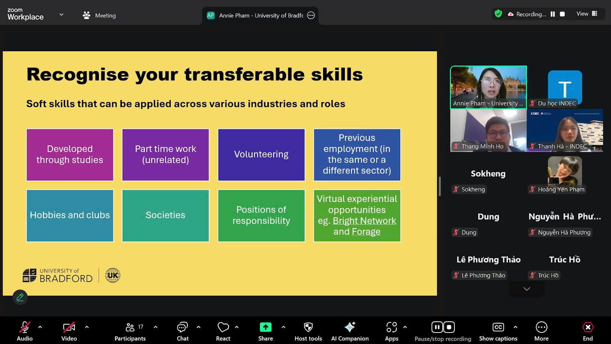Open the Meeting tab
The height and width of the screenshot is (344, 611).
coord(99,15)
